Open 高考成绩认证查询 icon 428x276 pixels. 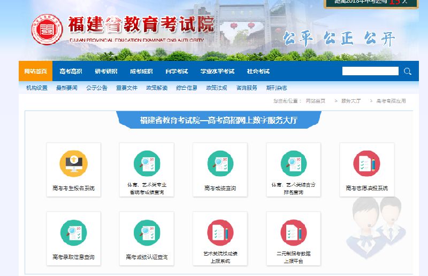tap(147, 233)
